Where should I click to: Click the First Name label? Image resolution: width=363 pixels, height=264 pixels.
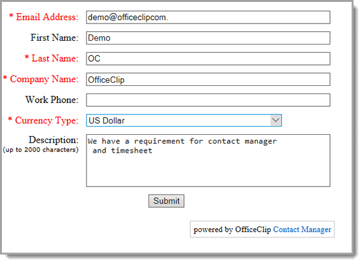[54, 38]
